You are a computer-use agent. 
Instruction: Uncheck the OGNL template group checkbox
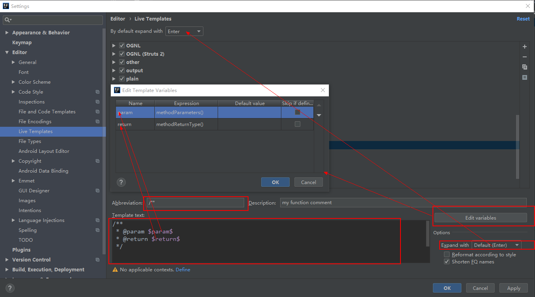(x=122, y=45)
